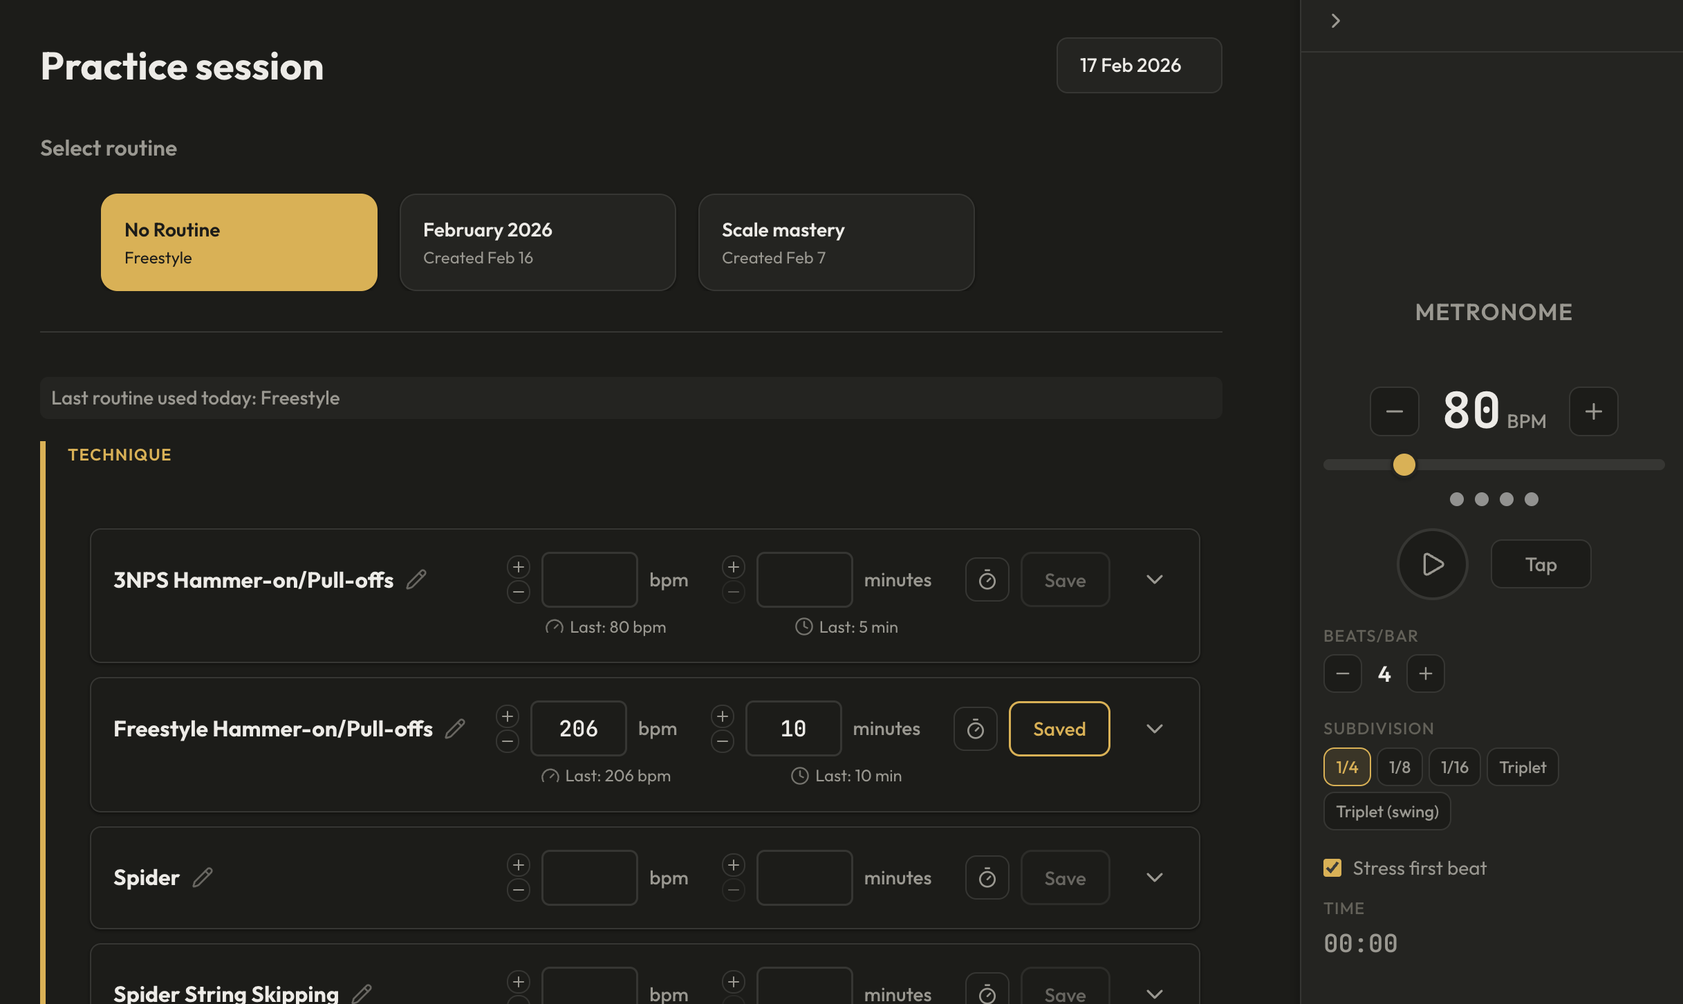Collapse the metronome sidebar with the arrow icon
This screenshot has width=1683, height=1004.
click(x=1335, y=21)
